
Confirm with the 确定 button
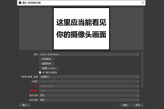(x=125, y=105)
